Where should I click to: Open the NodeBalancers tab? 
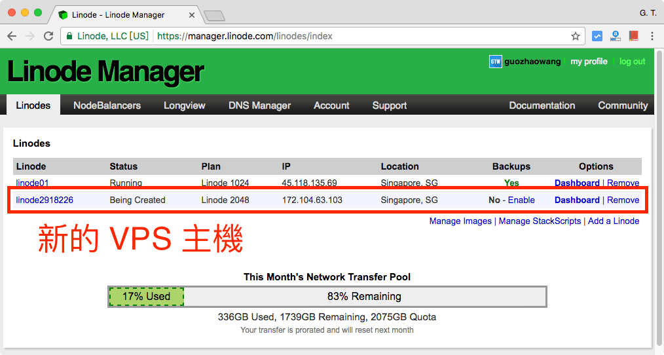107,105
